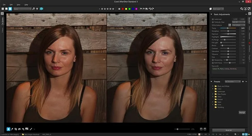This screenshot has width=252, height=136.
Task: Set five-star rating on last star
Action: pos(113,9)
